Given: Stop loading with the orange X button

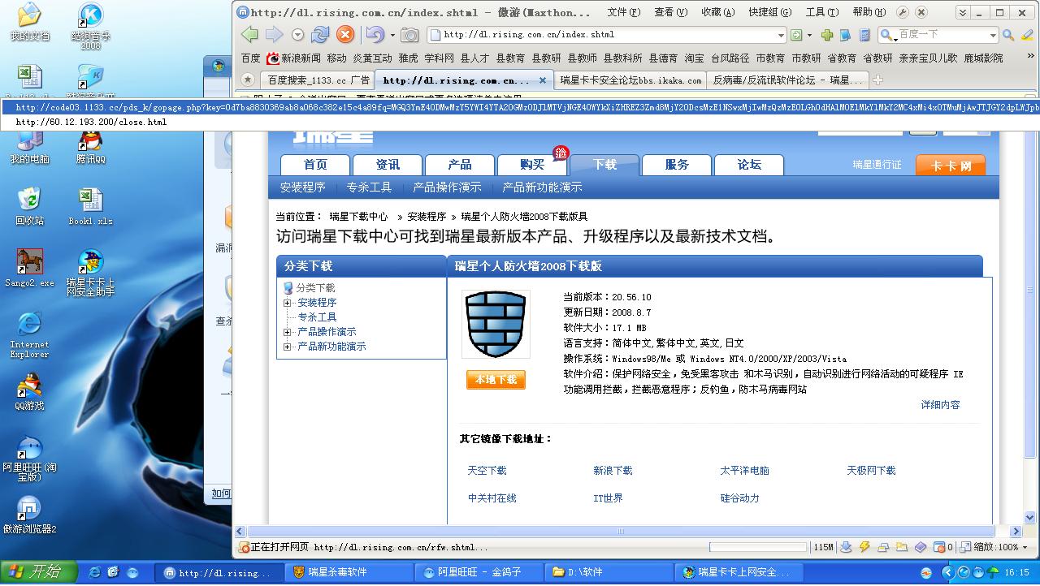Looking at the screenshot, I should (345, 34).
